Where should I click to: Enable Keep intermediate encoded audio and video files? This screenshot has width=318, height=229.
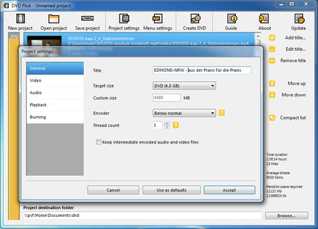point(99,142)
